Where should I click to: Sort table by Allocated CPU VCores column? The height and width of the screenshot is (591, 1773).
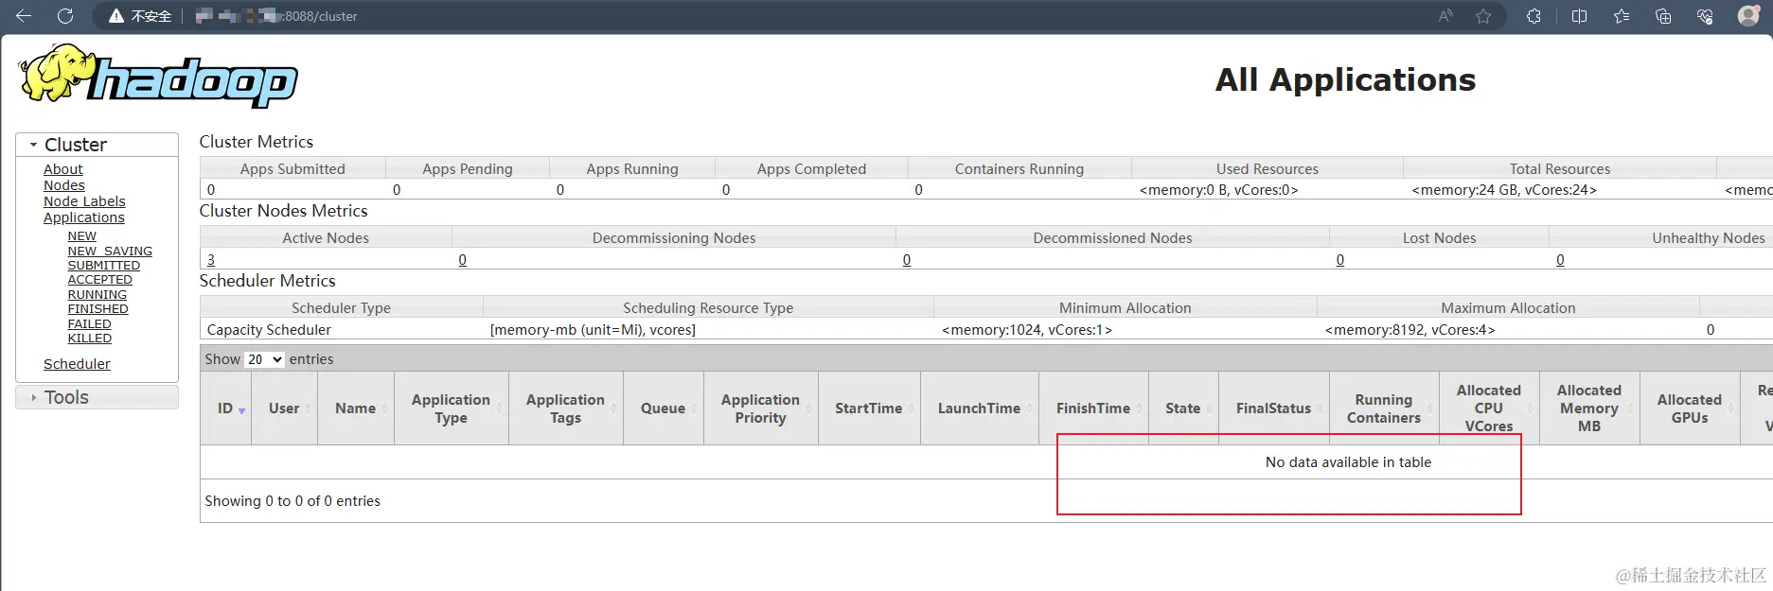(1489, 408)
